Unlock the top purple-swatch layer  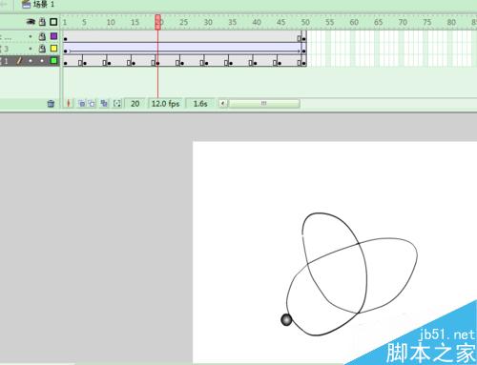click(x=42, y=36)
